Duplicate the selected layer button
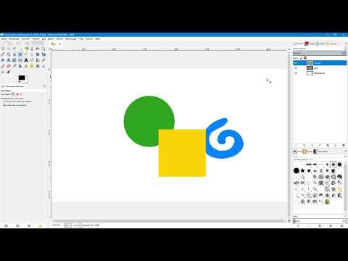This screenshot has width=348, height=261. click(x=328, y=145)
